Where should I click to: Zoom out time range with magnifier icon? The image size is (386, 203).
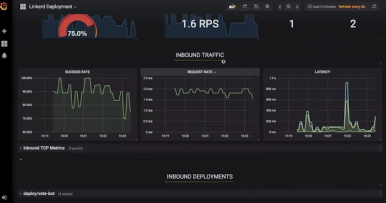(288, 7)
